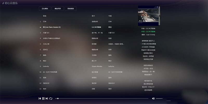Image resolution: width=208 pixels, height=104 pixels.
Task: Click the 歌手 column header
Action: tap(93, 16)
